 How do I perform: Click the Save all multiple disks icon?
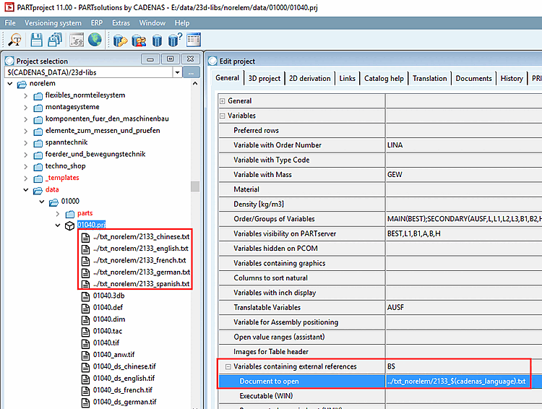(x=55, y=40)
